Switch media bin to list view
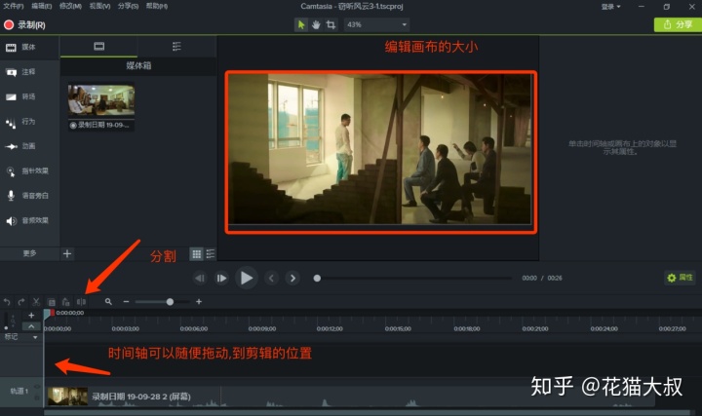 pos(211,254)
